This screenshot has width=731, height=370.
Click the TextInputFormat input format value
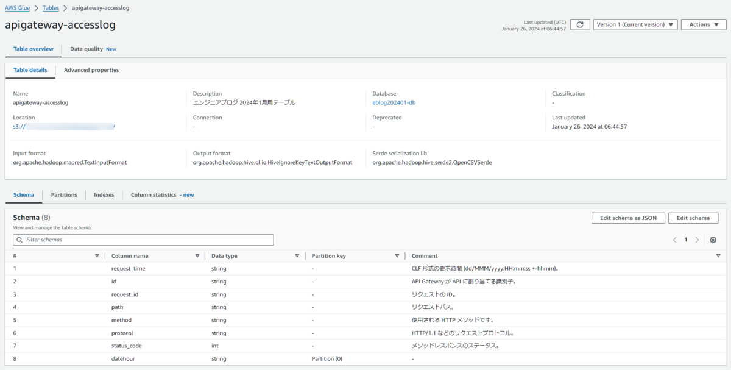click(69, 163)
